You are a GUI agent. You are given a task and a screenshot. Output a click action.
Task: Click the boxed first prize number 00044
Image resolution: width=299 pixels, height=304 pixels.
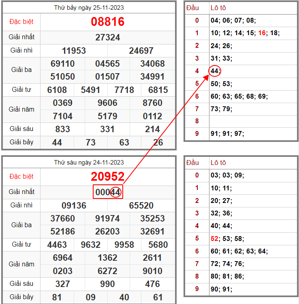click(108, 192)
